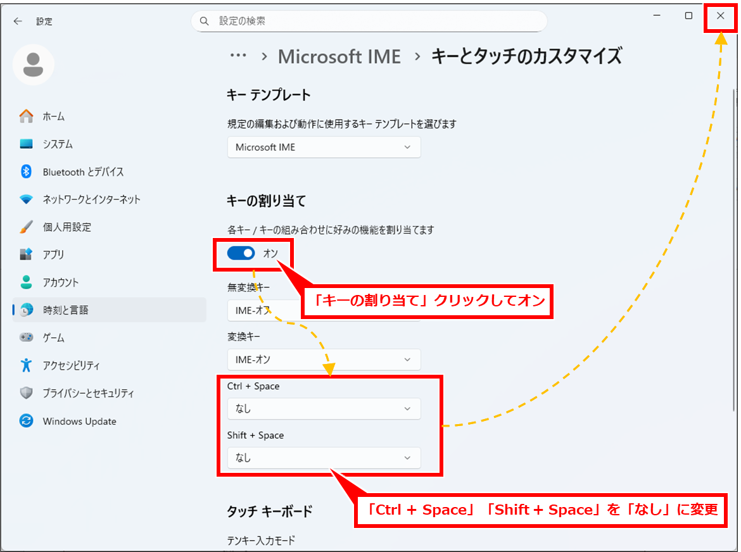Select アカウント in the sidebar
The height and width of the screenshot is (552, 741).
point(61,282)
